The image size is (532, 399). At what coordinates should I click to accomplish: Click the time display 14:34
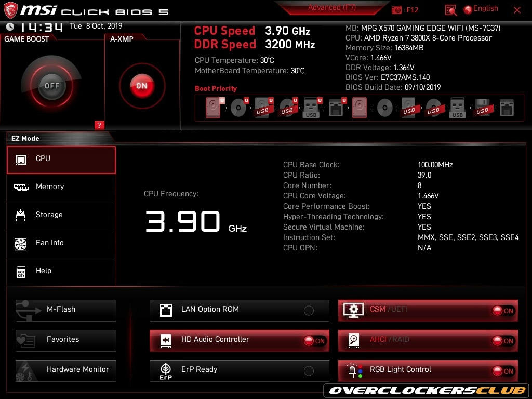pos(42,27)
